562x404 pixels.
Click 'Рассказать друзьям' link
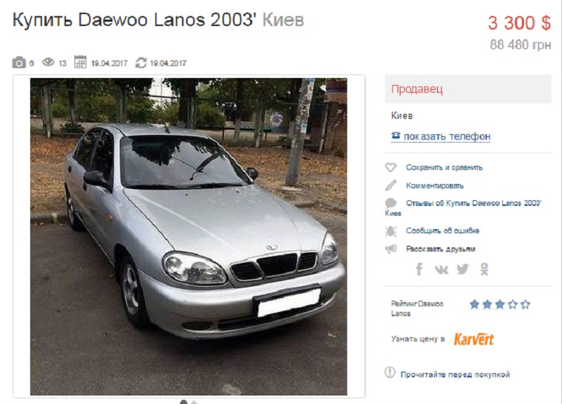(x=440, y=249)
